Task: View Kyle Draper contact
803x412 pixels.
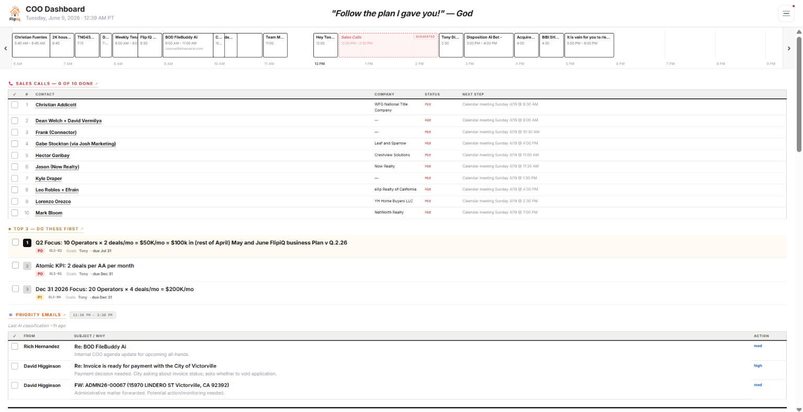Action: pyautogui.click(x=49, y=179)
